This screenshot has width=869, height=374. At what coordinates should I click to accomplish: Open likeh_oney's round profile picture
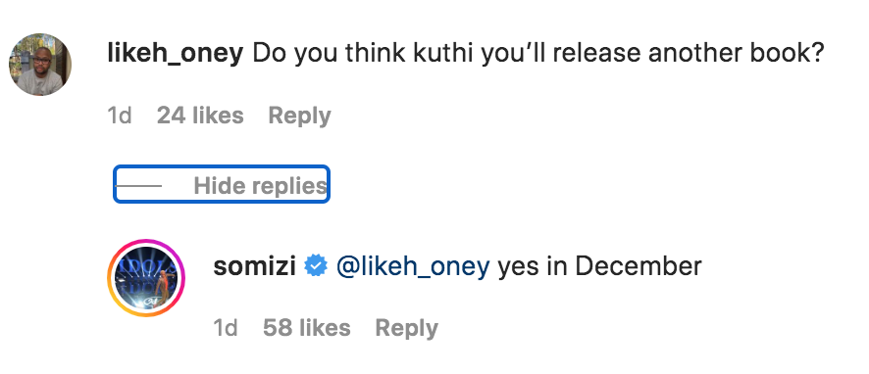click(x=40, y=65)
